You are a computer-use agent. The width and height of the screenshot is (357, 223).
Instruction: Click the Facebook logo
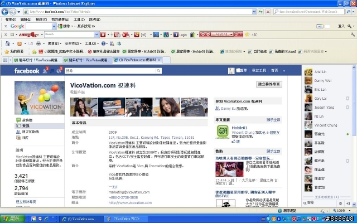pyautogui.click(x=27, y=71)
